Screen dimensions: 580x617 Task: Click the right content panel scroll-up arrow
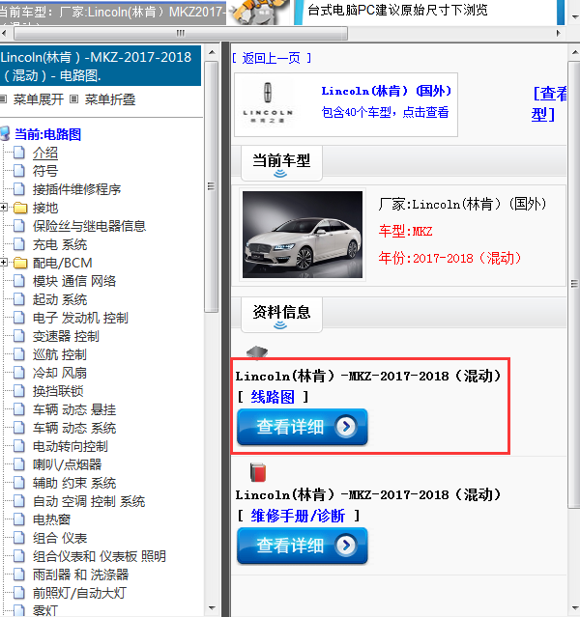click(574, 52)
